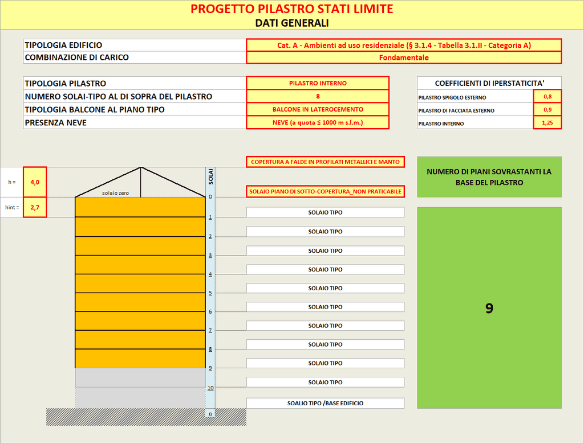Screen dimensions: 584x444
Task: Select the PROGETTO PILASTRO STATI LIMITE title
Action: (291, 9)
